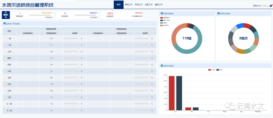This screenshot has width=273, height=118.
Task: Click the 119站 donut chart center
Action: click(x=187, y=38)
